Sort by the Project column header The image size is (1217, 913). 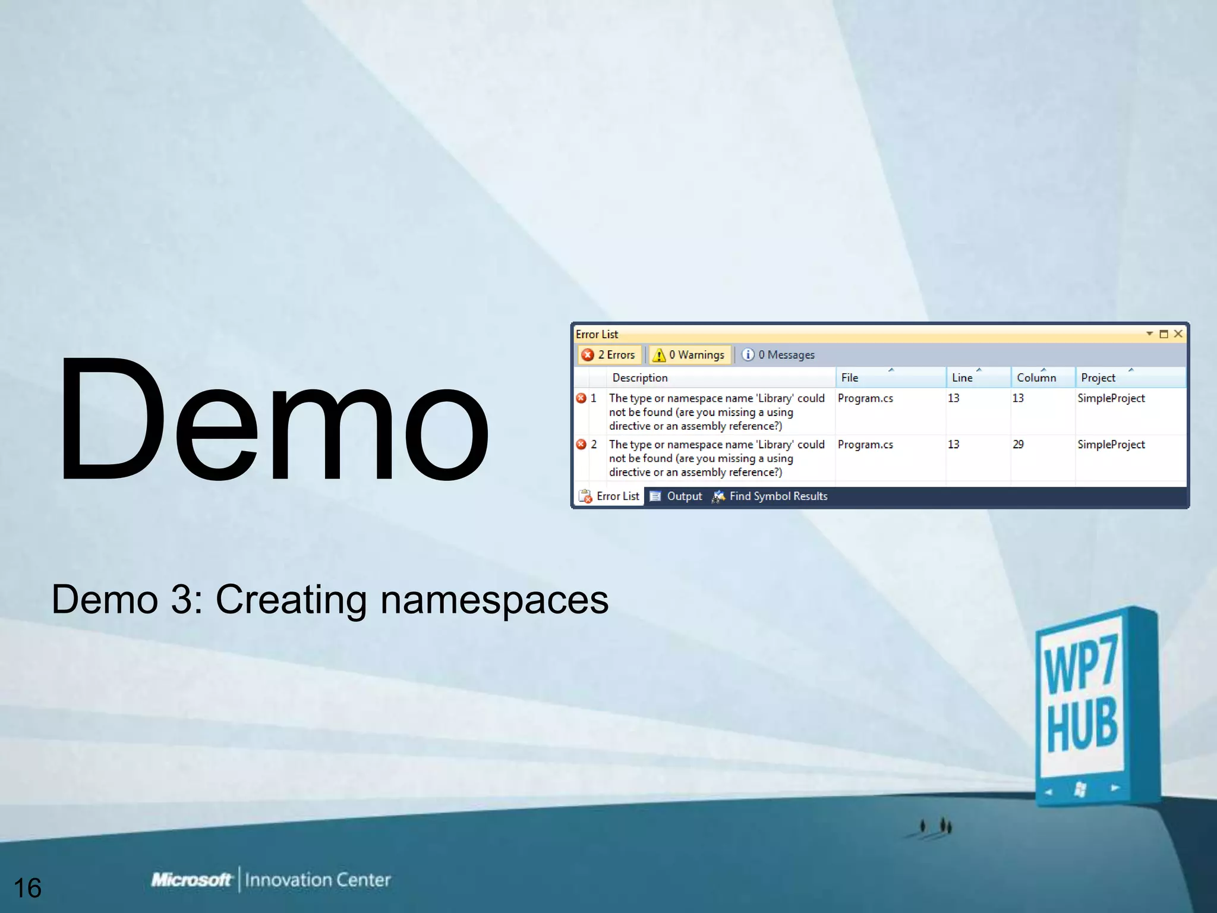point(1131,377)
